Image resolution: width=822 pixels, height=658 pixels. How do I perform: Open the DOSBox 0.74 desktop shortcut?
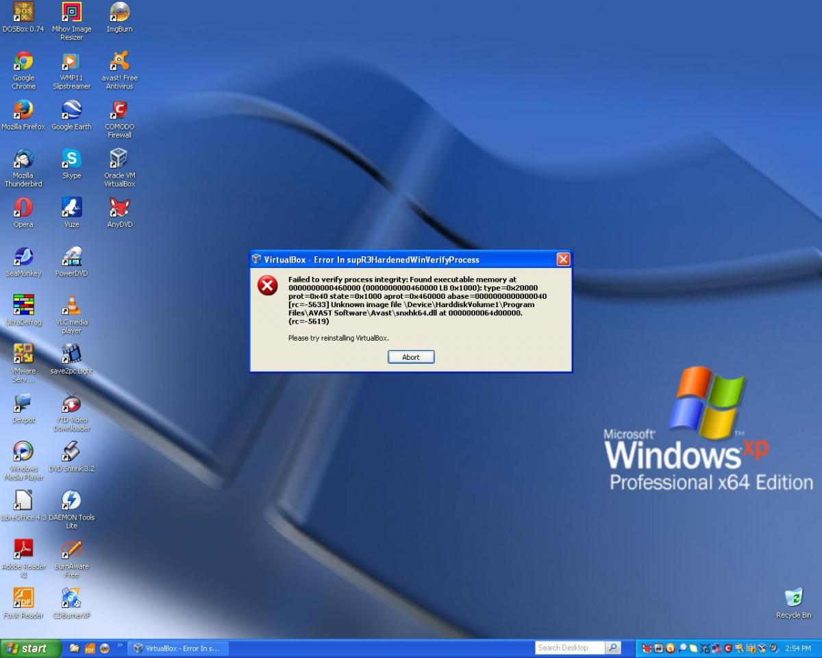coord(23,18)
